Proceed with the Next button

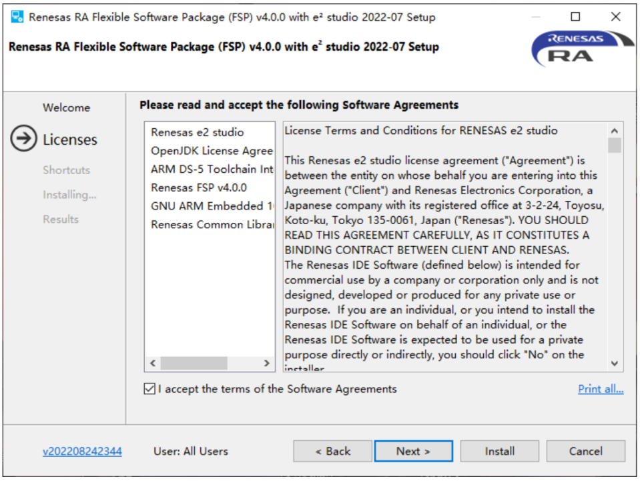414,451
